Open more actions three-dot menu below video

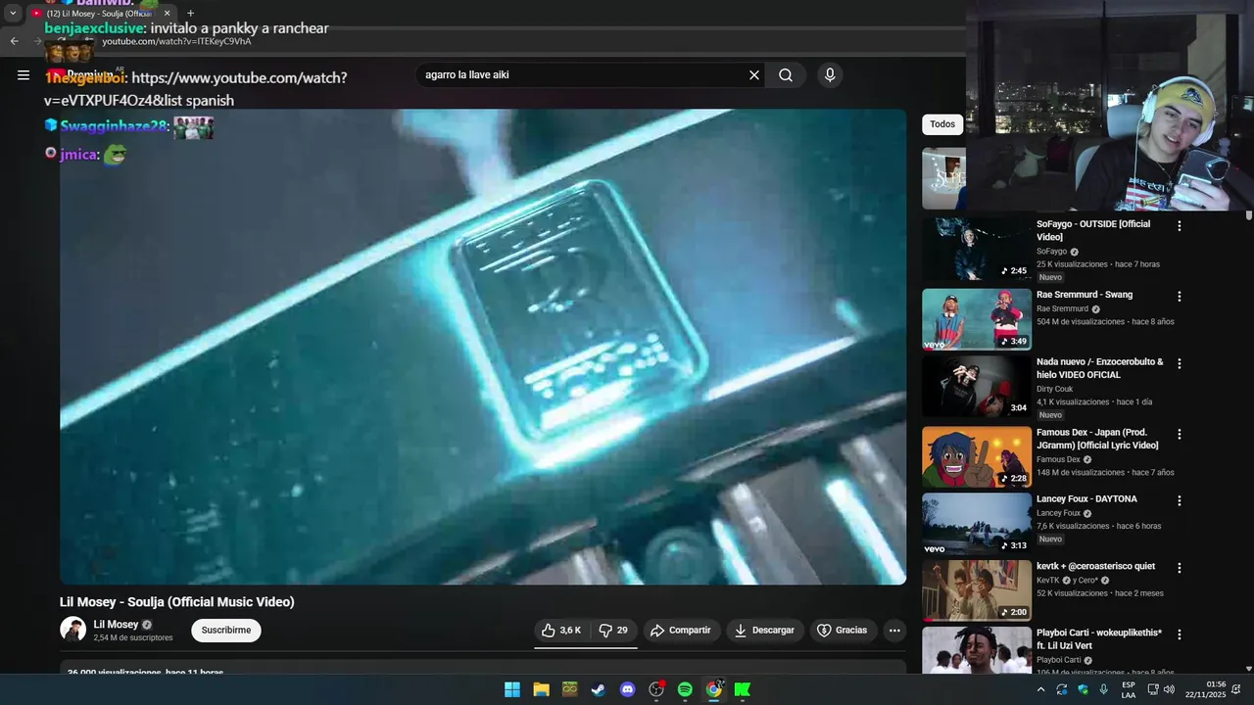click(894, 631)
